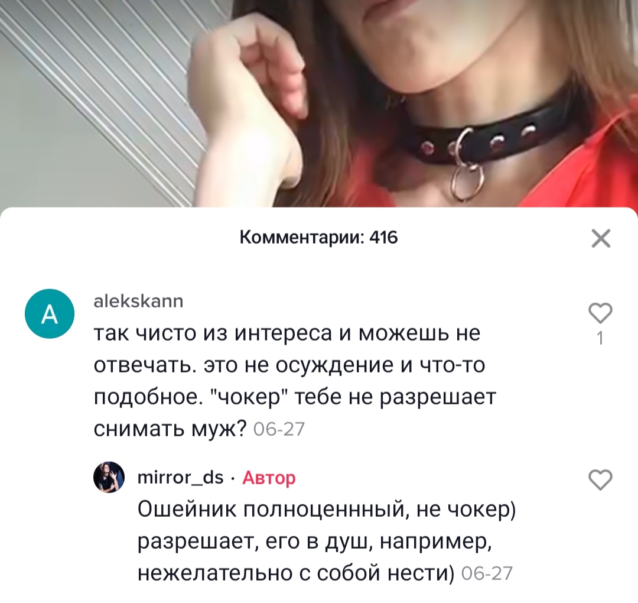Tap the 06-27 date on mirror_ds's reply
The height and width of the screenshot is (603, 638).
(487, 573)
